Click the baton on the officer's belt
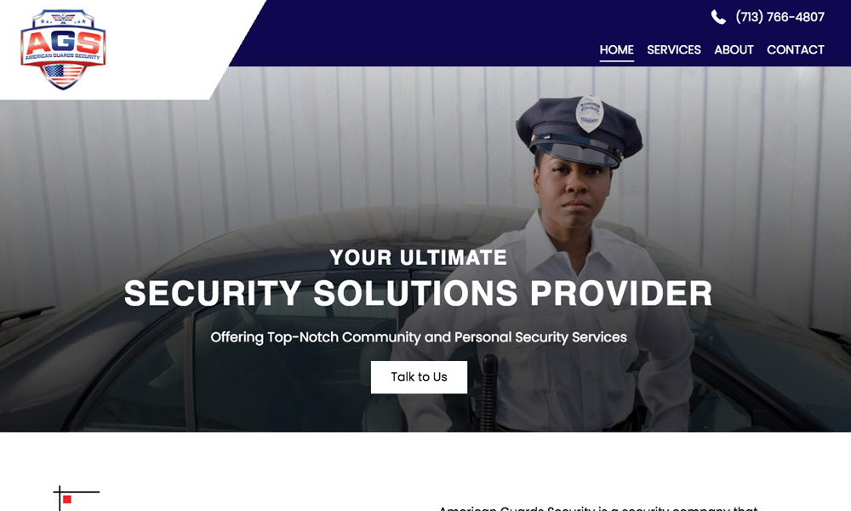The image size is (851, 511). point(489,392)
